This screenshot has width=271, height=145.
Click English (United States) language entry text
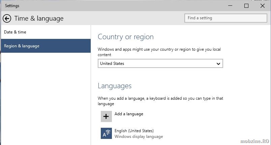(134, 130)
